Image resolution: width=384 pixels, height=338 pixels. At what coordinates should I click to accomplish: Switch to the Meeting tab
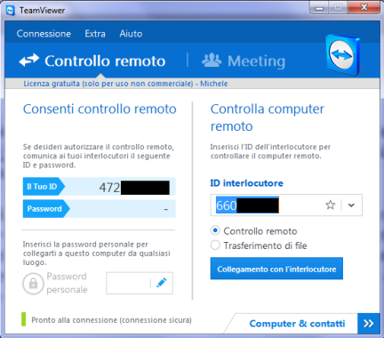pyautogui.click(x=244, y=61)
